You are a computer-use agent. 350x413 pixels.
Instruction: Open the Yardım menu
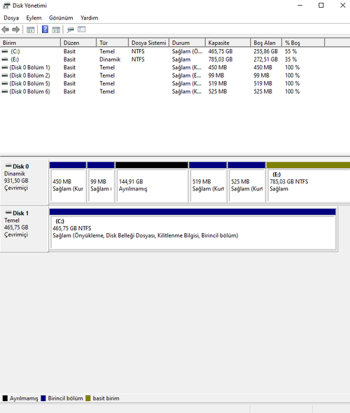(x=90, y=18)
